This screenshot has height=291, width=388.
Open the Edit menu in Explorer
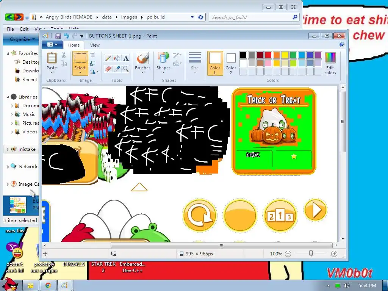[24, 29]
